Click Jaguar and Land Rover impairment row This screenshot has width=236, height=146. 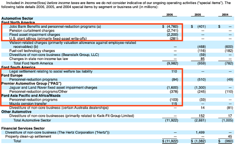click(x=118, y=87)
